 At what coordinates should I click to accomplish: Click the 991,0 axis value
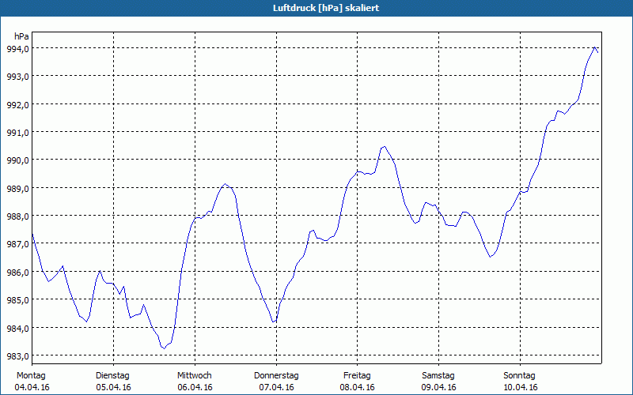coord(17,132)
